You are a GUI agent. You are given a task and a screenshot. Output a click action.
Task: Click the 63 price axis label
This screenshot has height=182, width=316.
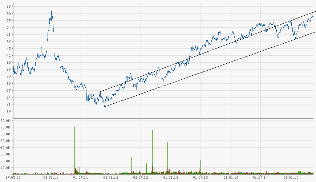click(8, 7)
